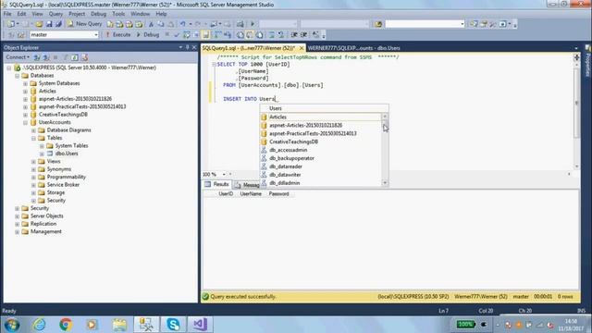This screenshot has width=592, height=333.
Task: Click the autocomplete list scrollbar thumb
Action: 385,126
